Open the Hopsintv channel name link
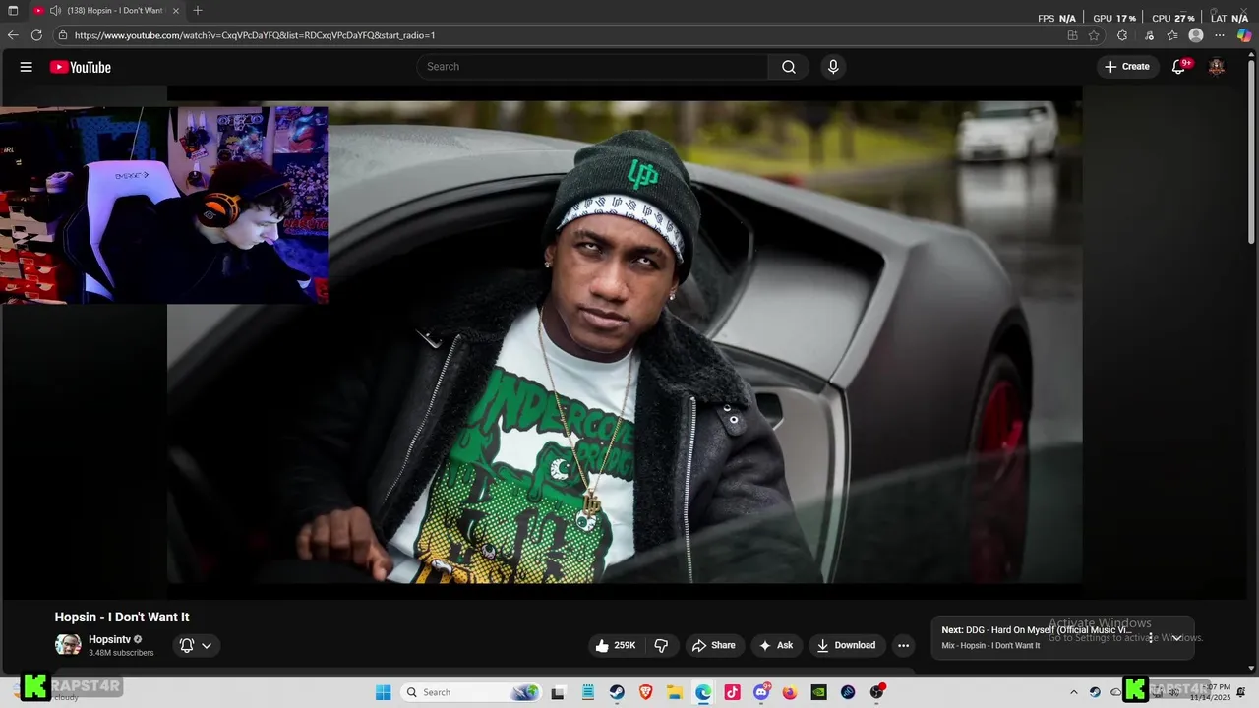Viewport: 1259px width, 708px height. click(109, 639)
